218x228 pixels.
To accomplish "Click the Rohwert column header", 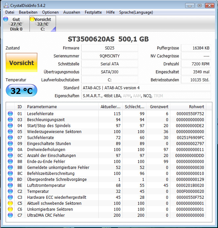I will [188, 107].
